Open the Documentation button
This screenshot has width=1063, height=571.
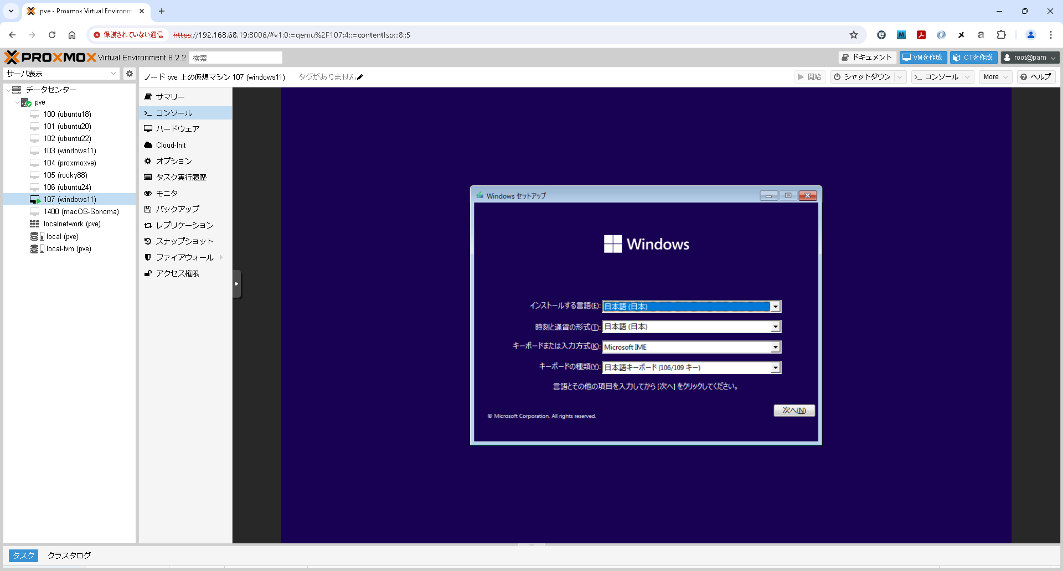pyautogui.click(x=867, y=58)
